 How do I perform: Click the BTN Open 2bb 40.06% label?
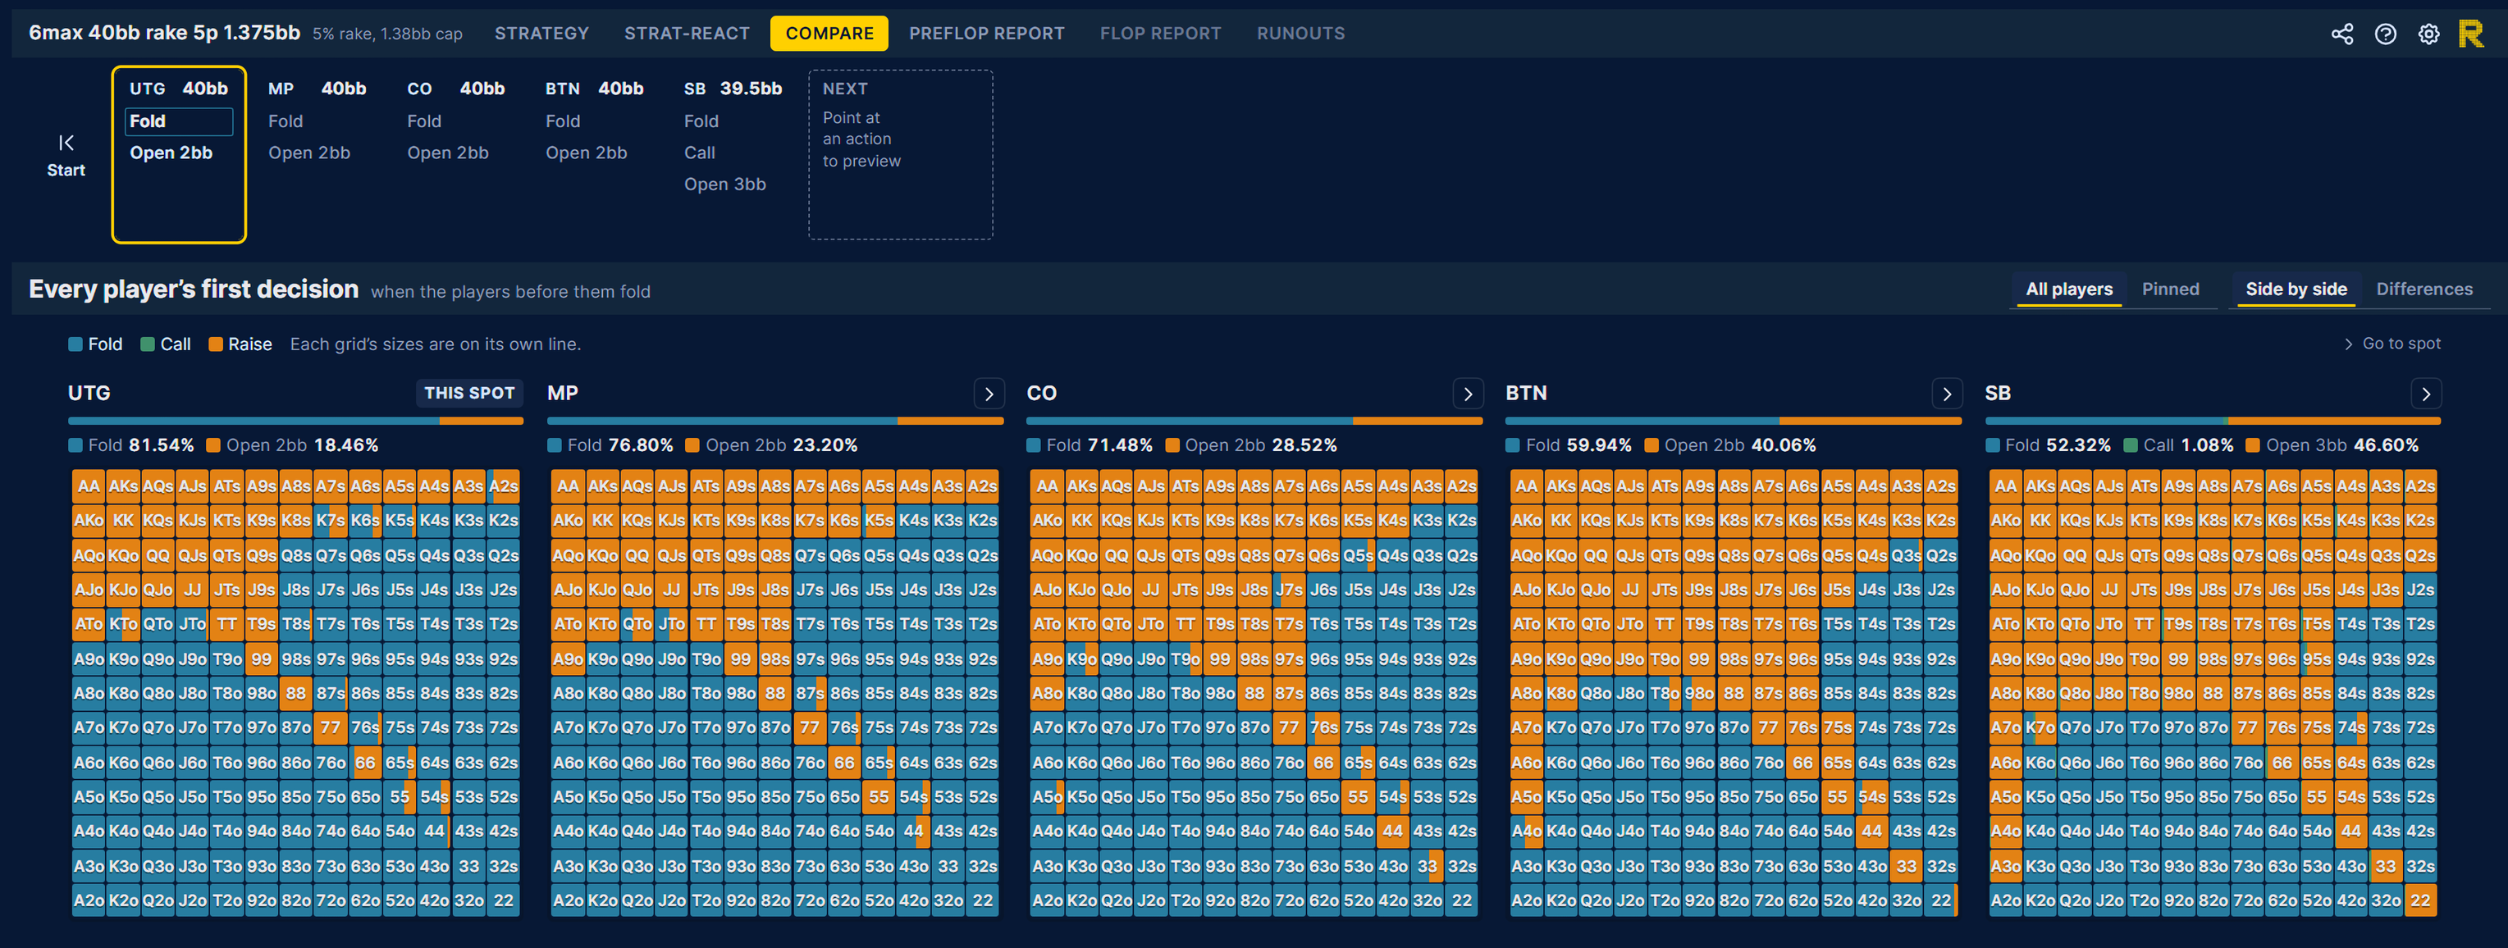pyautogui.click(x=1730, y=444)
